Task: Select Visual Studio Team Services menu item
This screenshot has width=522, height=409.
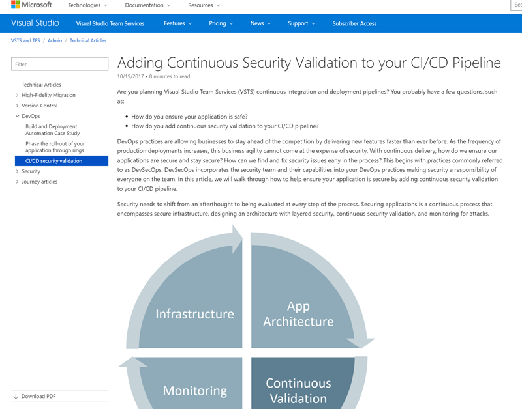Action: pos(110,23)
